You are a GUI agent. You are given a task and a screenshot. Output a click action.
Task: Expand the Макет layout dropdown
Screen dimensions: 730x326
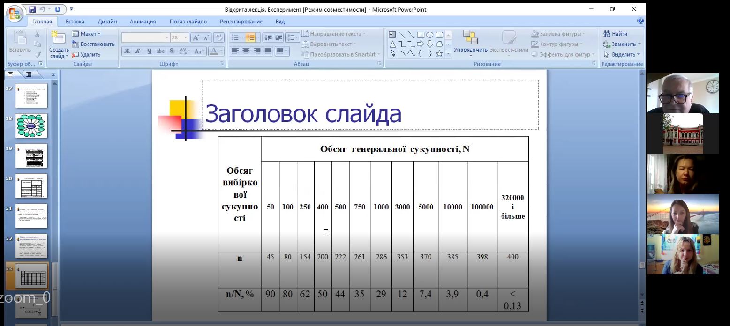click(x=87, y=34)
